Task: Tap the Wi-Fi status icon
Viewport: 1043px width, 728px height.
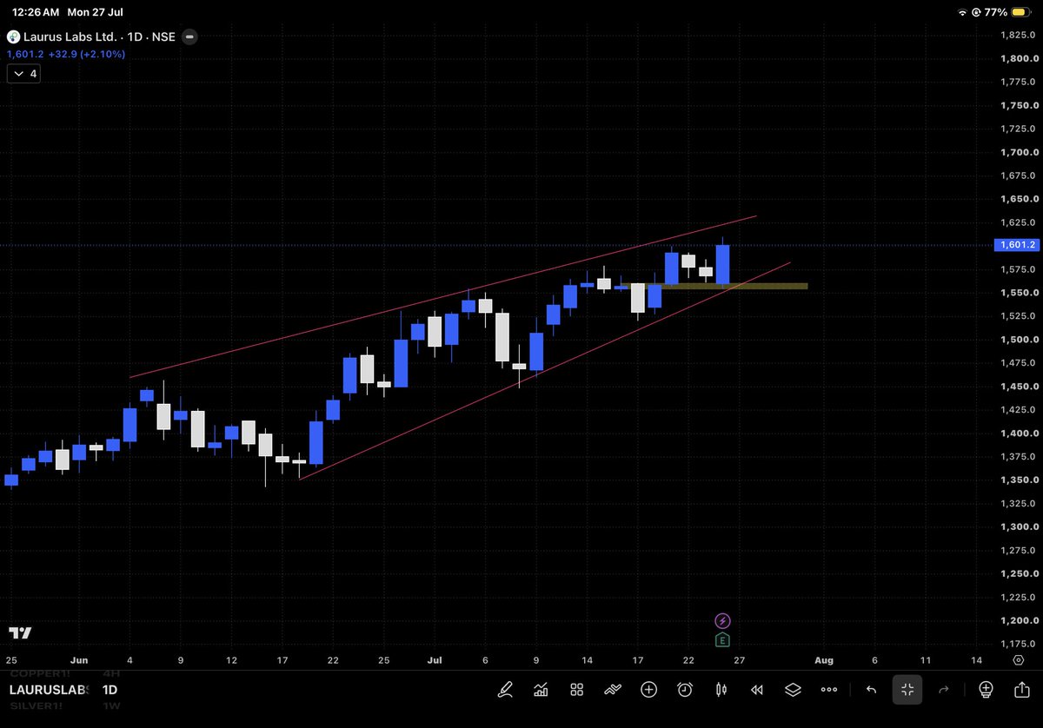Action: 962,12
